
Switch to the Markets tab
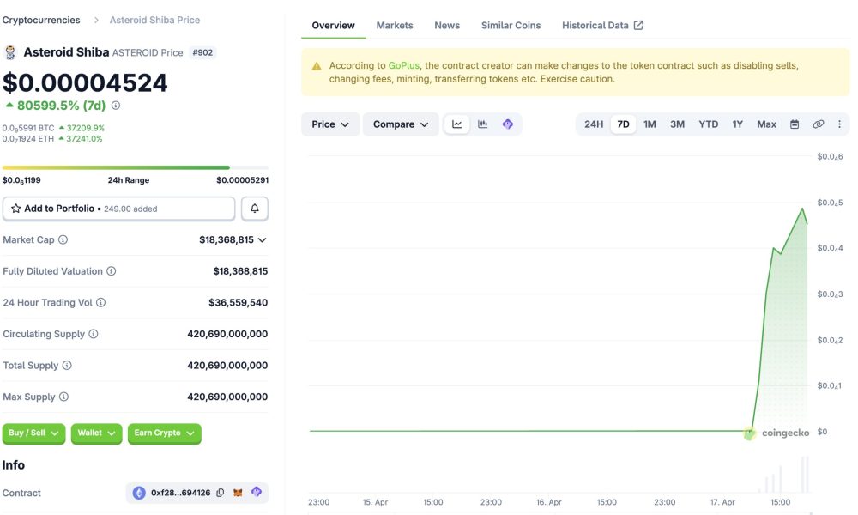point(394,25)
